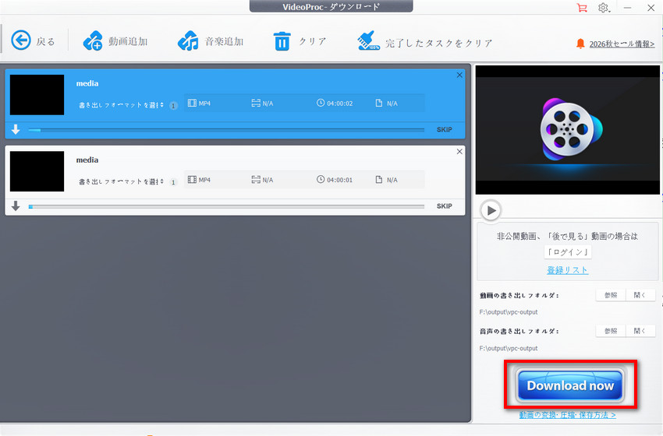Click 参照 for video output folder
This screenshot has width=663, height=436.
click(611, 295)
